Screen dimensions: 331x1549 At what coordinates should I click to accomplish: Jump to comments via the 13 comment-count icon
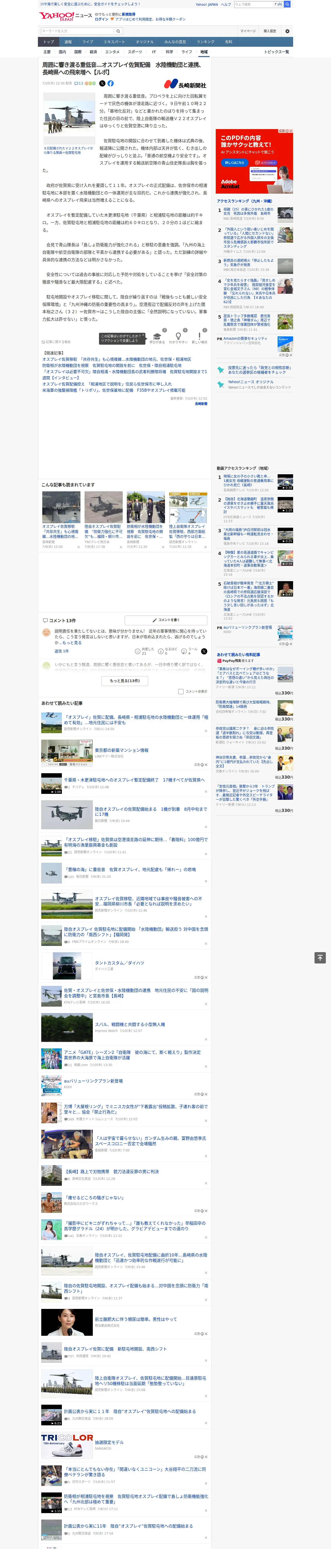[79, 84]
